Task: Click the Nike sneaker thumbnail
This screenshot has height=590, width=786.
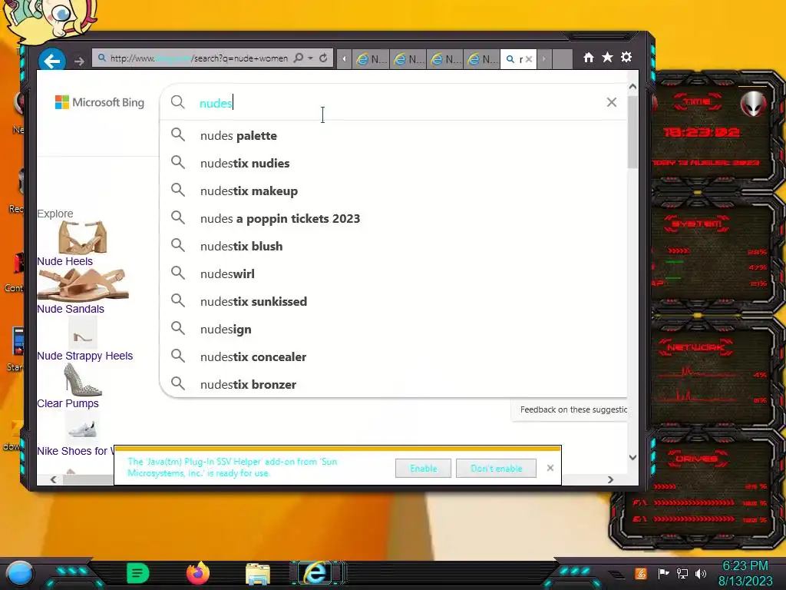Action: tap(82, 427)
